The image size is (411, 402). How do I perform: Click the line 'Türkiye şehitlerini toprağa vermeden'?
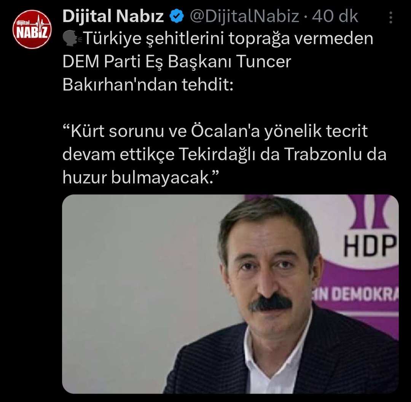coord(228,39)
